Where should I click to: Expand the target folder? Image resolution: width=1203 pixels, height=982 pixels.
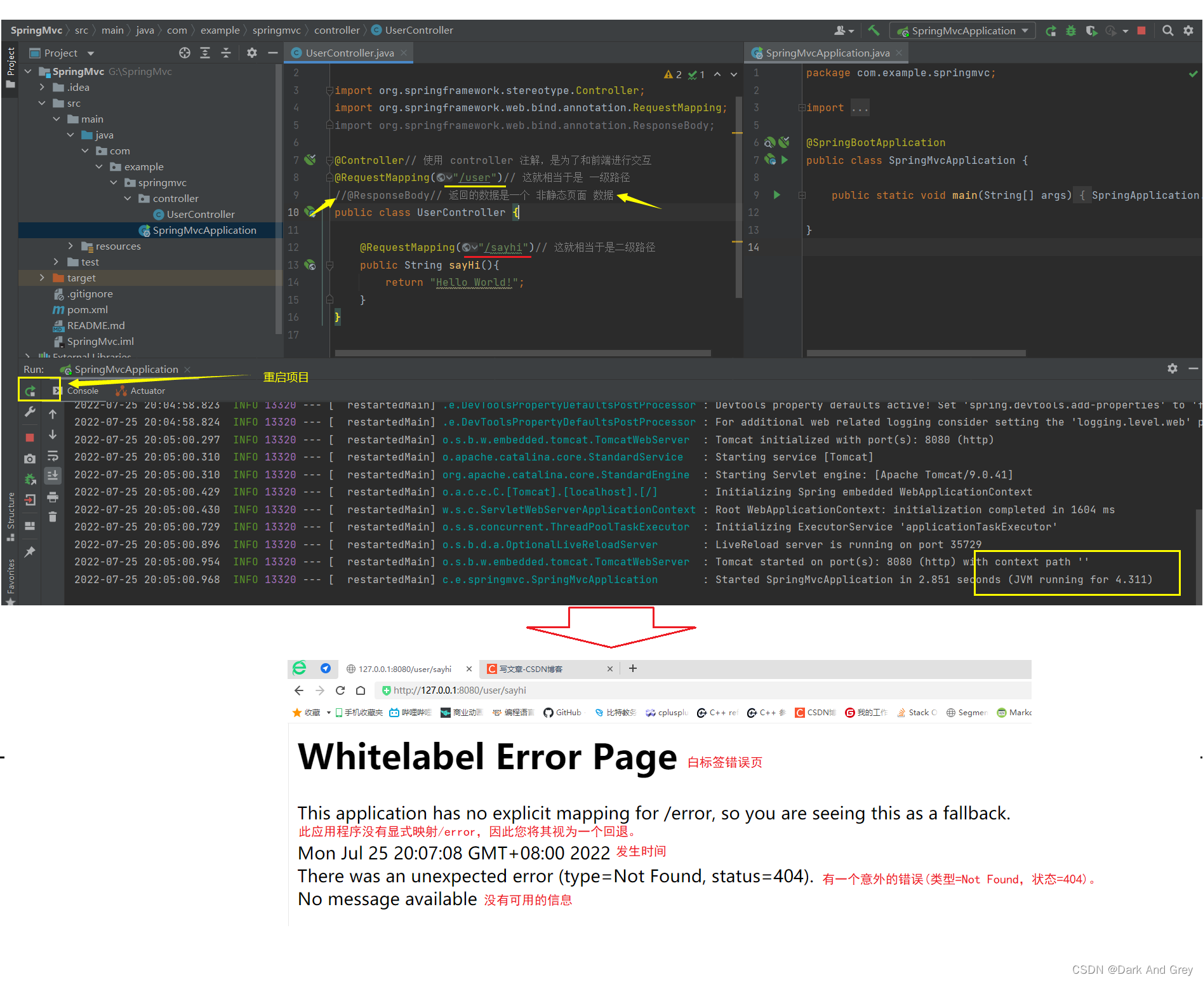point(42,278)
